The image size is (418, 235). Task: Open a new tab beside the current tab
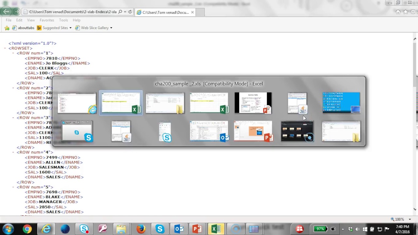[x=200, y=12]
